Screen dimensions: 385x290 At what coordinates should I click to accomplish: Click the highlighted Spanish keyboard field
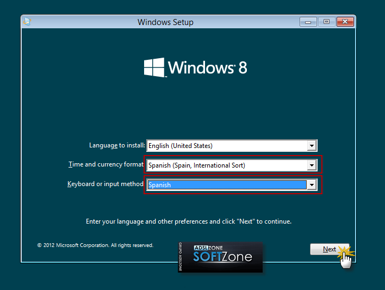(226, 185)
